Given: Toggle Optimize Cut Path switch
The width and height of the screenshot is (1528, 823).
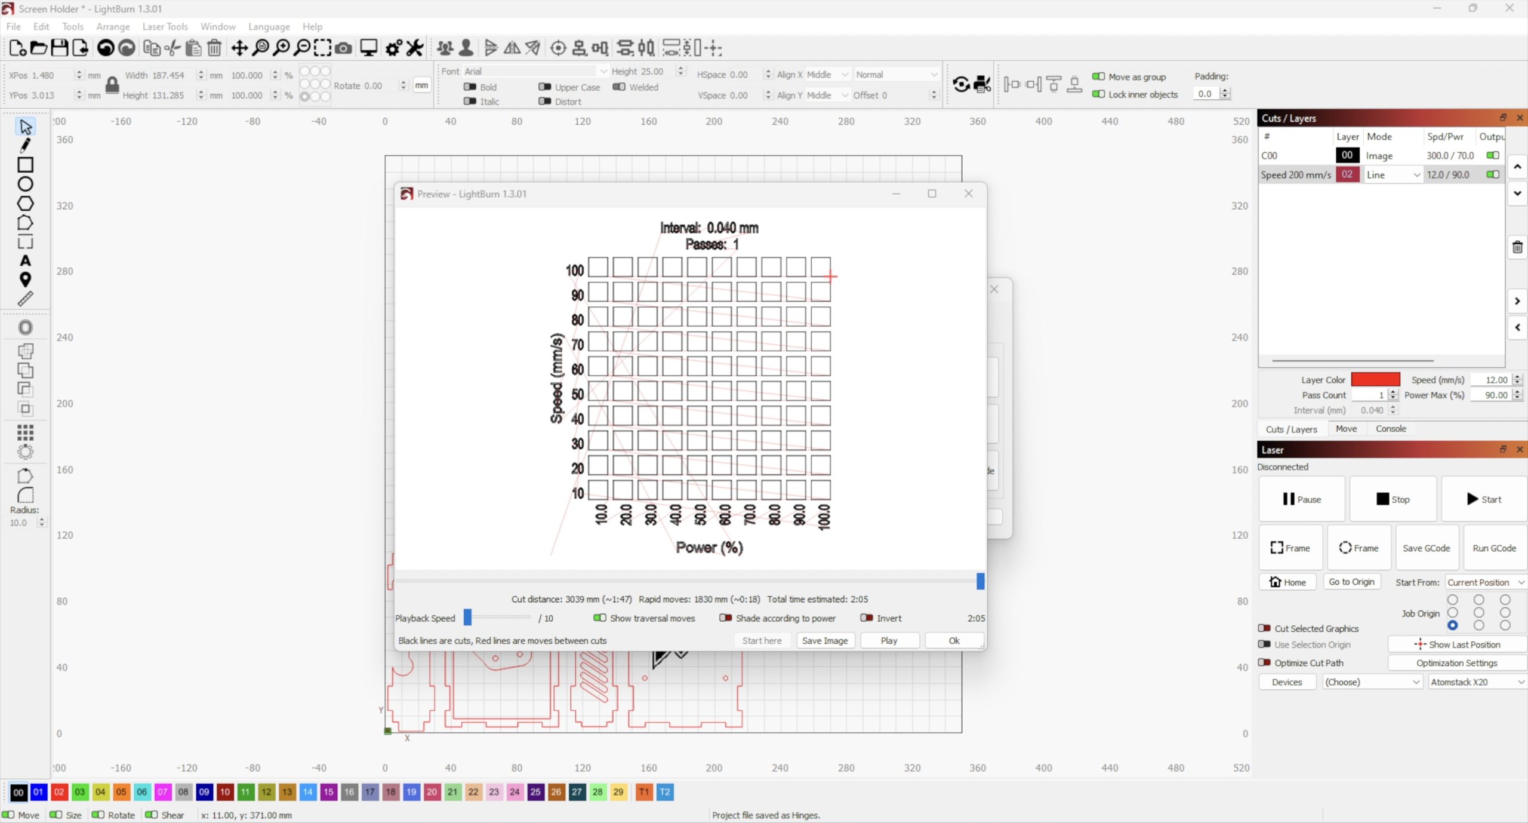Looking at the screenshot, I should tap(1264, 663).
